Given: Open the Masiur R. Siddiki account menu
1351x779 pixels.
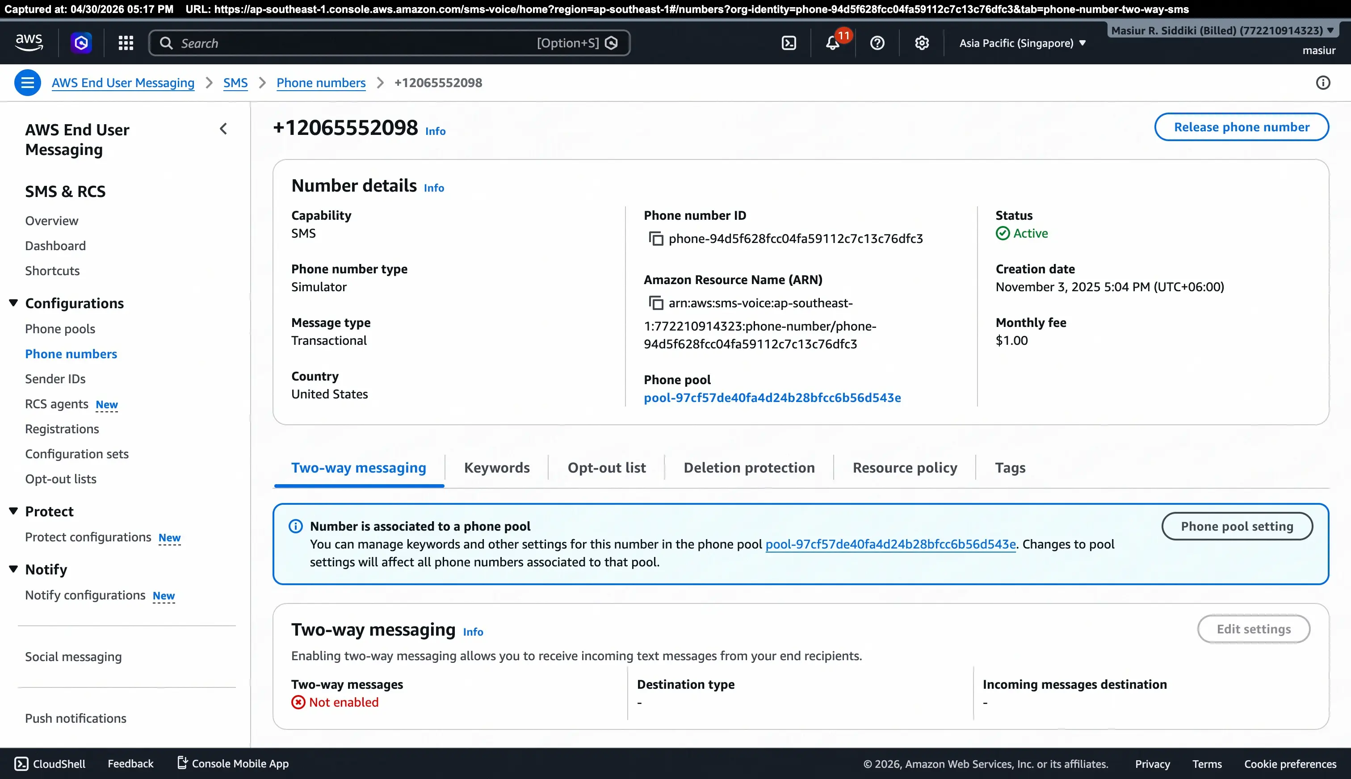Looking at the screenshot, I should tap(1223, 30).
